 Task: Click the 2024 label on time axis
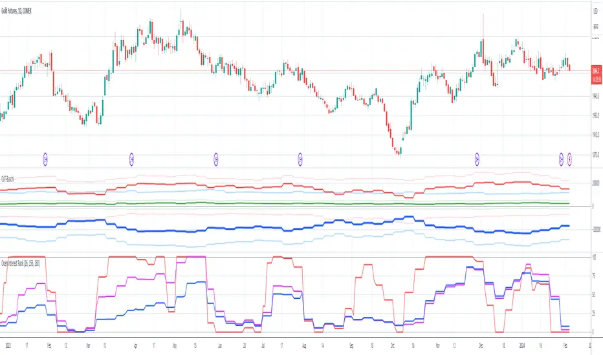coord(522,345)
